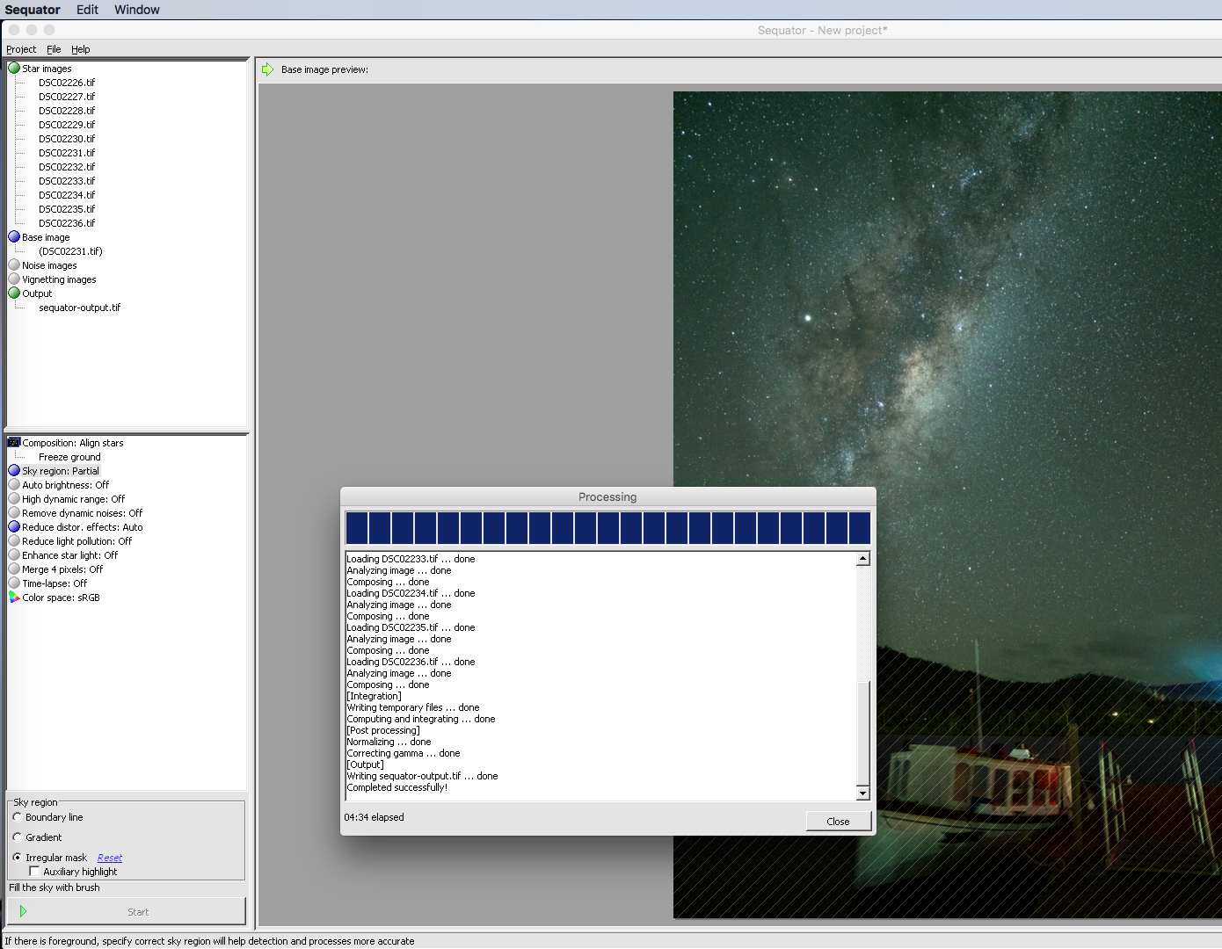Enable the Auxiliary highlight checkbox

coord(34,871)
